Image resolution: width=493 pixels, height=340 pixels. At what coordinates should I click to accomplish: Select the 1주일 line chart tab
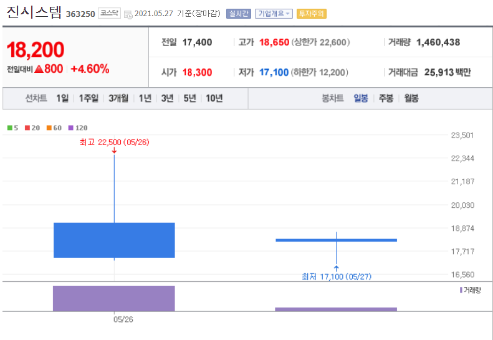pos(89,98)
